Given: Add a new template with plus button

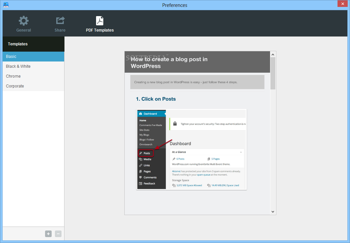Looking at the screenshot, I should pos(48,233).
